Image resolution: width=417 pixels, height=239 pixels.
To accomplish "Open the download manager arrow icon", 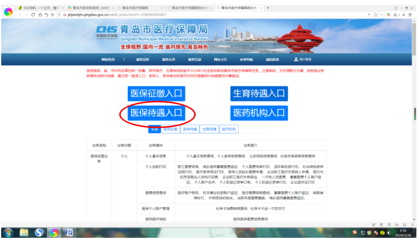I will click(404, 14).
